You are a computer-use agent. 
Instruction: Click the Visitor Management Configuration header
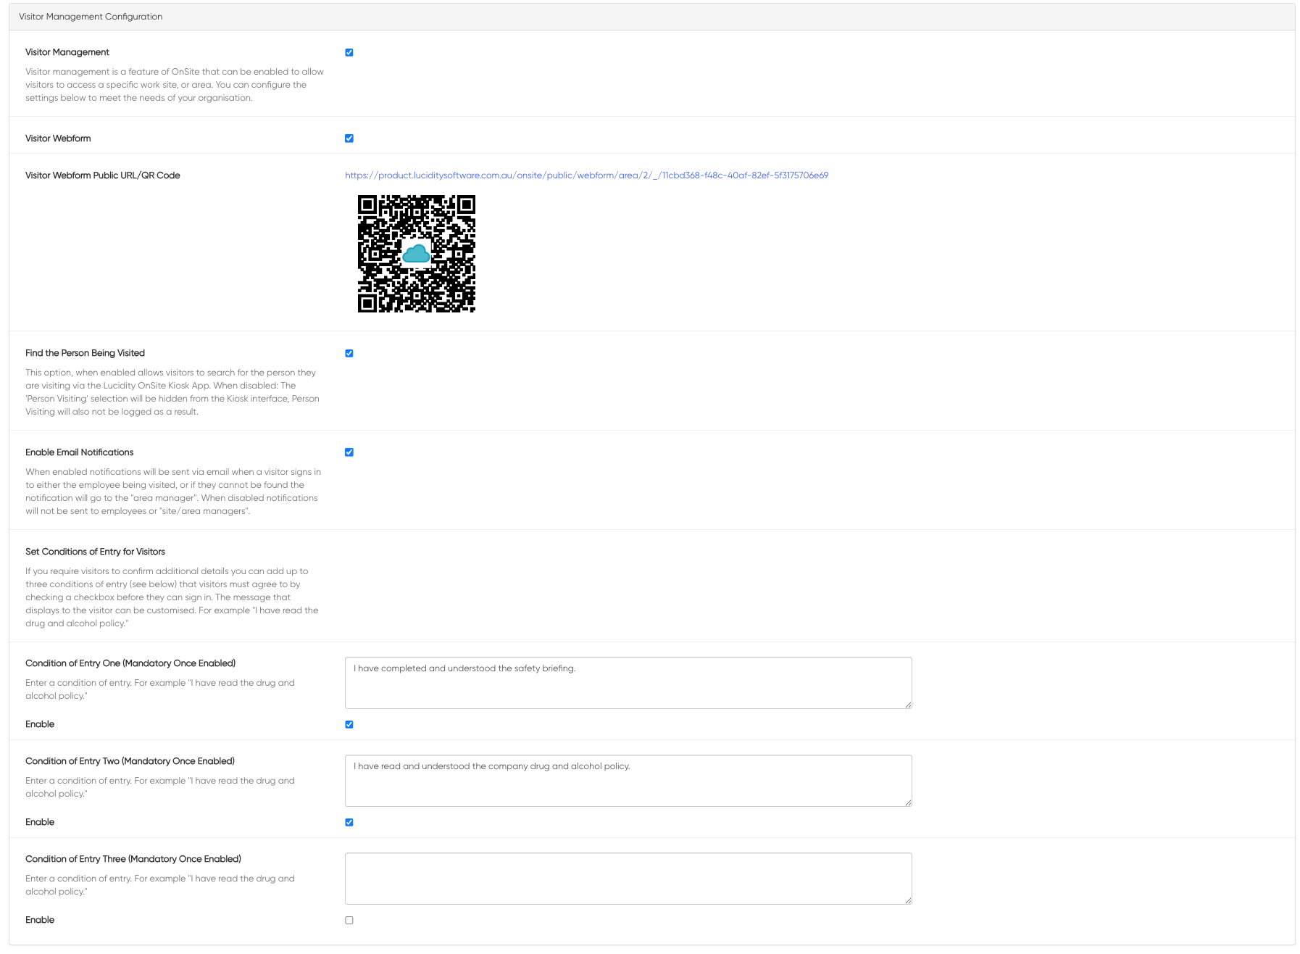(x=91, y=16)
